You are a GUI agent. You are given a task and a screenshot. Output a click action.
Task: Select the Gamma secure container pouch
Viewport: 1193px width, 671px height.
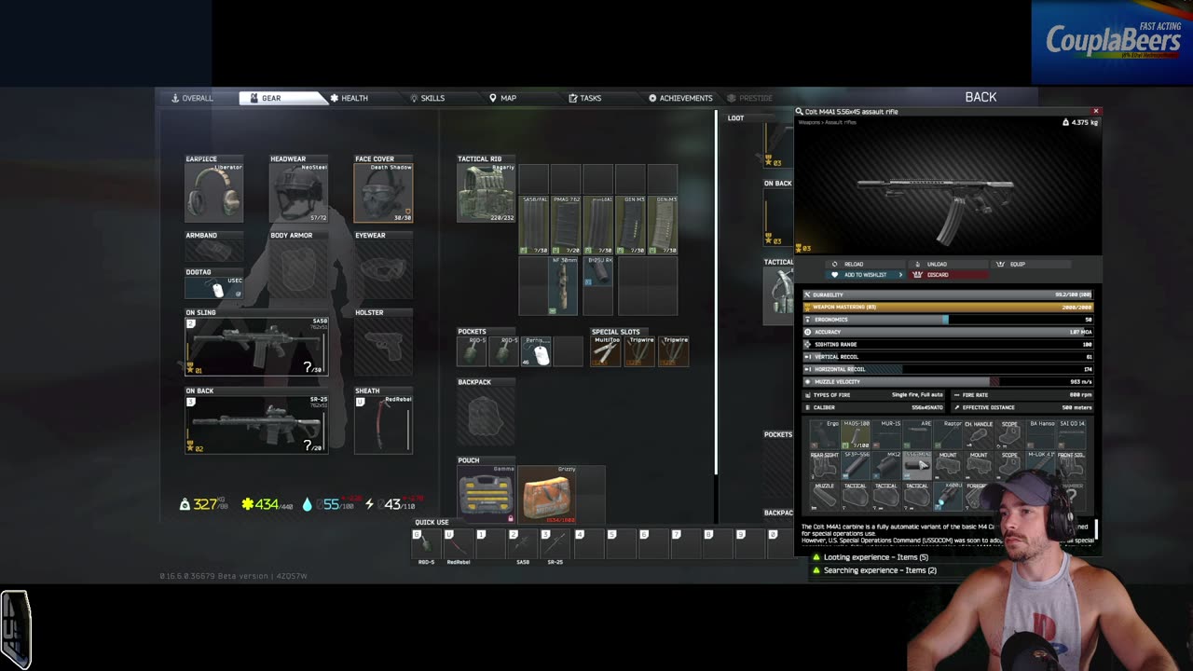pyautogui.click(x=486, y=496)
